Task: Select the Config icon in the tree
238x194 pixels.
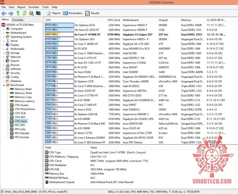Action: point(8,77)
